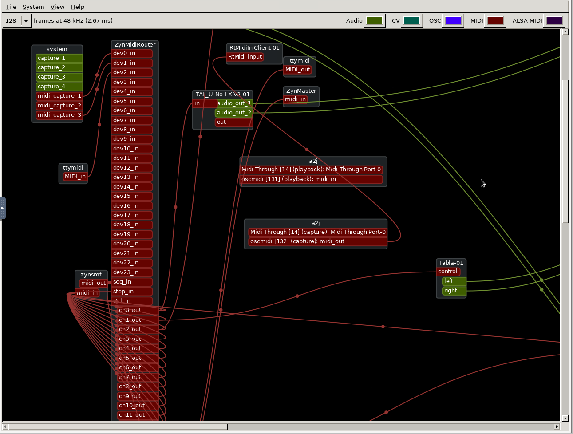Image resolution: width=573 pixels, height=434 pixels.
Task: Expand the buffer size dropdown showing 128
Action: (26, 20)
